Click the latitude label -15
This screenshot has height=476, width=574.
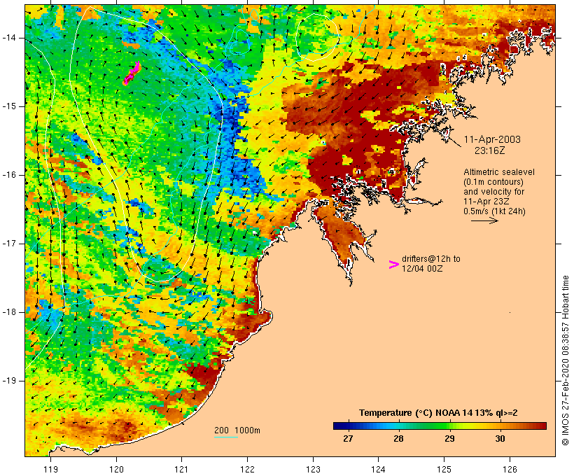[8, 106]
